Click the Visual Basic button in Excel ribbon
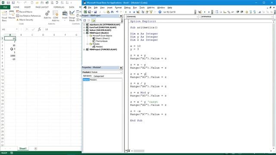Viewport: 276px width, 155px height. tap(4, 16)
